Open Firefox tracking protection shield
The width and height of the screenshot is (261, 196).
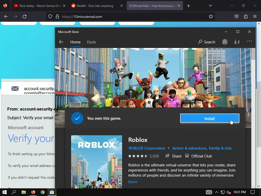[50, 17]
